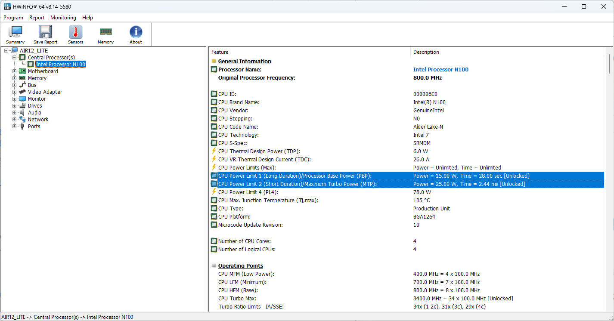Viewport: 614px width, 321px height.
Task: Open the Monitoring menu
Action: (63, 18)
